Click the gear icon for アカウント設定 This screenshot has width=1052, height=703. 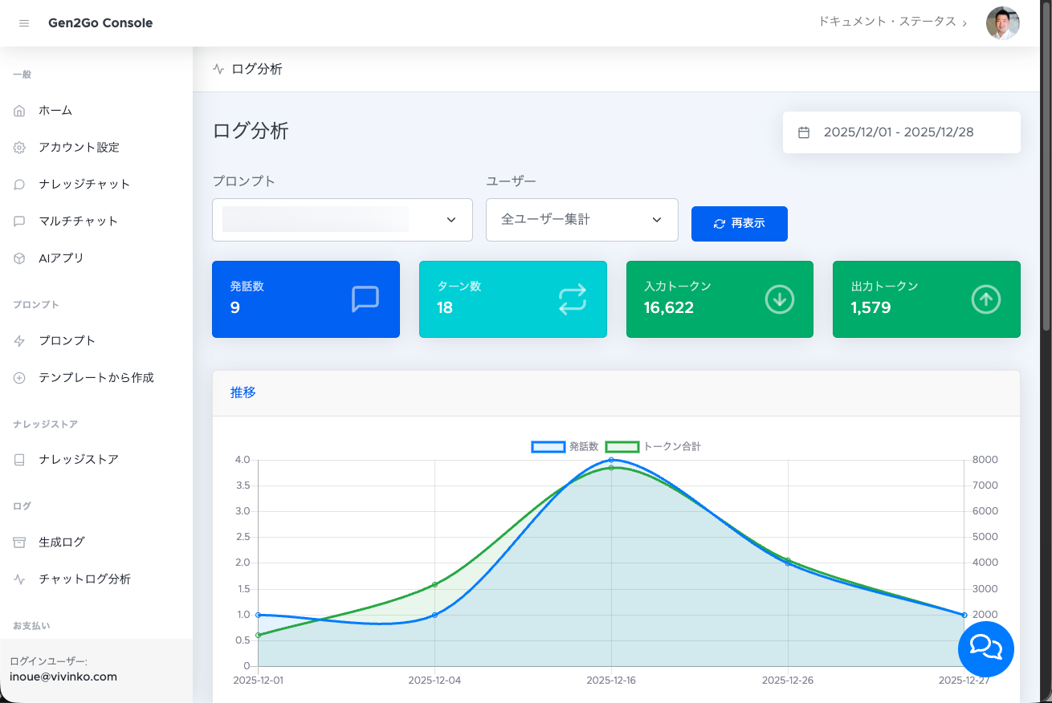pyautogui.click(x=20, y=148)
